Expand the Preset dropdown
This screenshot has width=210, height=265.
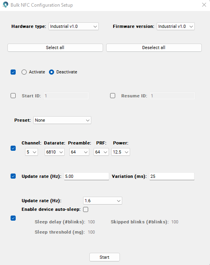pos(62,120)
